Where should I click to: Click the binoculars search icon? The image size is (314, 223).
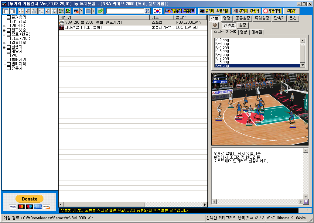point(147,11)
